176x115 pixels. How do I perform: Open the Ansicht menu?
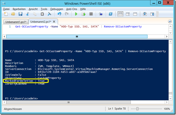[33, 9]
